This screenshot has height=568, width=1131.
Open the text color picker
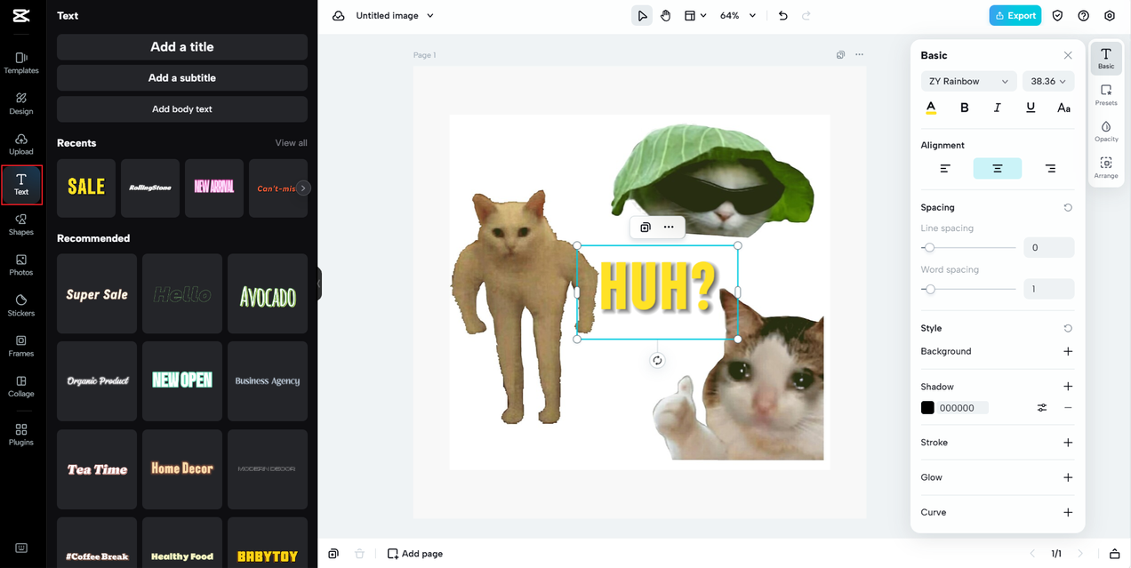tap(931, 108)
